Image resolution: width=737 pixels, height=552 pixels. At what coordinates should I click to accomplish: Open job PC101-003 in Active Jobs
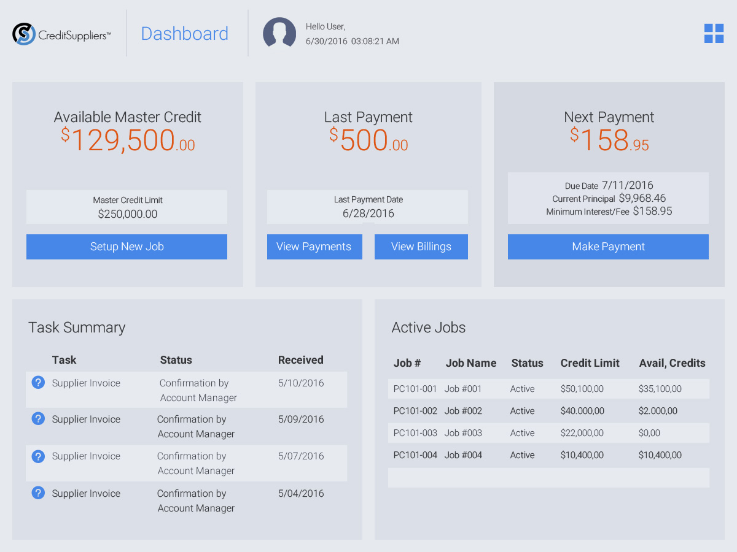click(415, 433)
